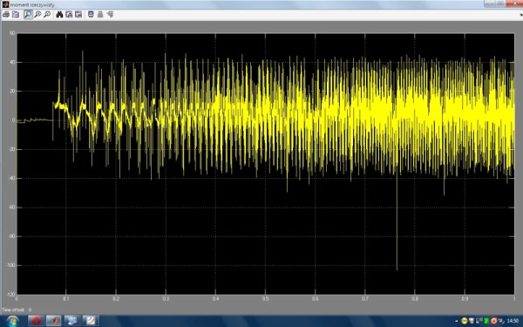
Task: Toggle the Floating scope button
Action: pyautogui.click(x=91, y=14)
